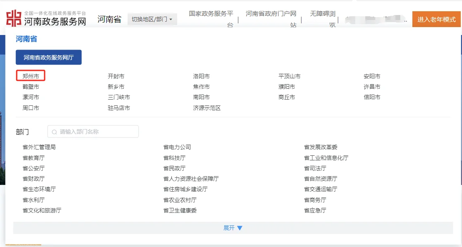The height and width of the screenshot is (247, 462).
Task: Open 省发展改革委 department
Action: tap(321, 147)
